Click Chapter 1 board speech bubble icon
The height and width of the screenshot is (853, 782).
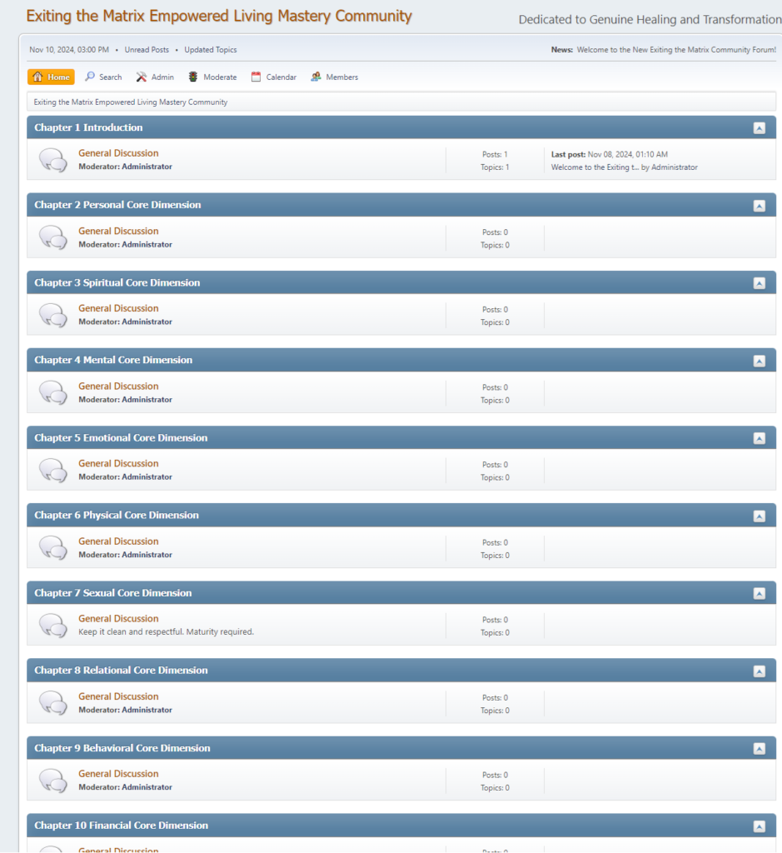click(x=53, y=159)
